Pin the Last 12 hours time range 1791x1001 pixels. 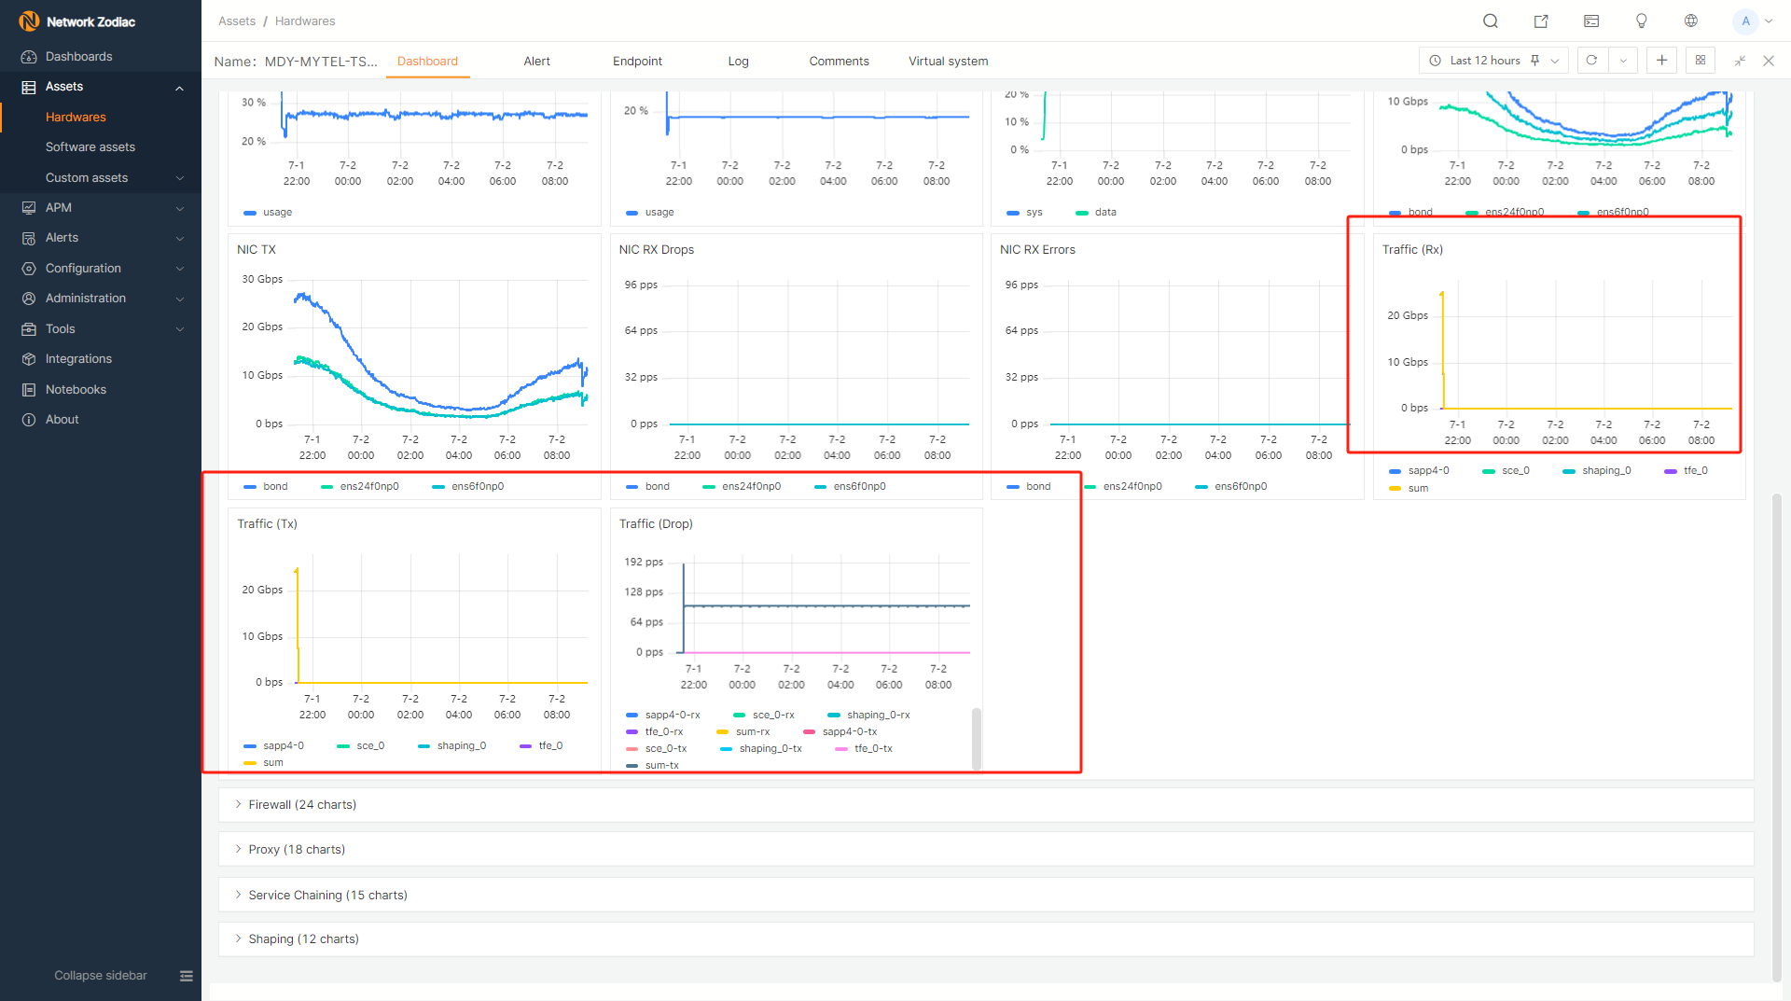click(1534, 61)
